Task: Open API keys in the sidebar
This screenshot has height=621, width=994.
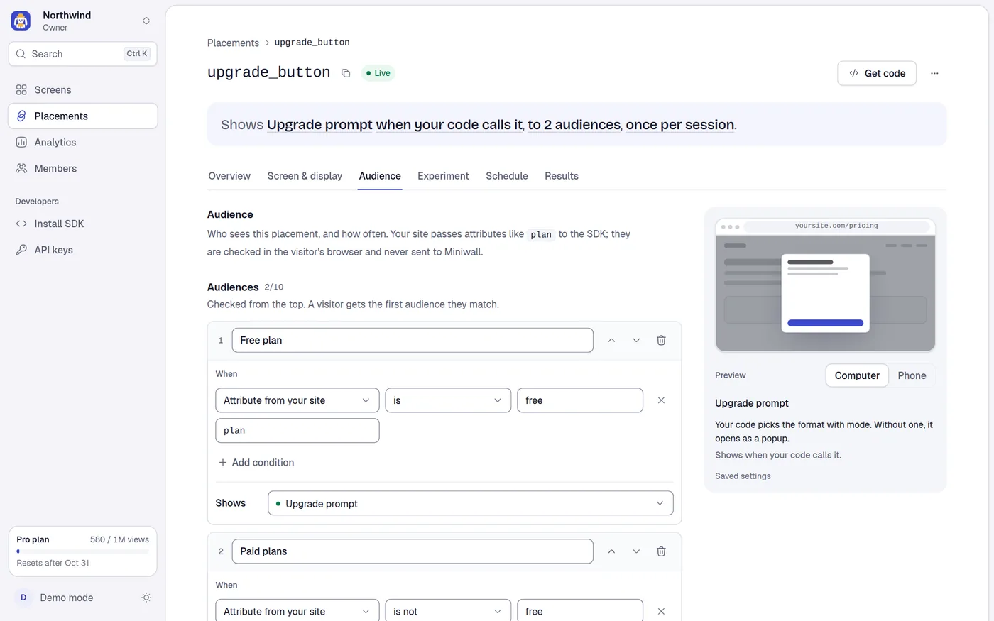Action: (83, 250)
